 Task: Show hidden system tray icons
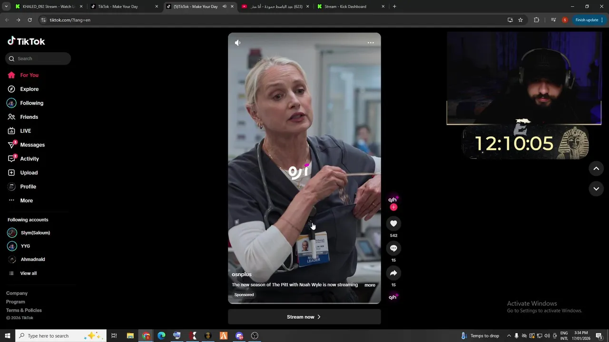pos(509,336)
